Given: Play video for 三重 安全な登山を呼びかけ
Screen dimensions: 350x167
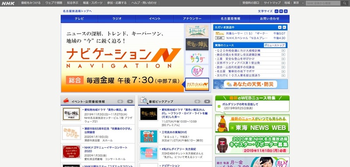Looking at the screenshot, I should tap(283, 59).
